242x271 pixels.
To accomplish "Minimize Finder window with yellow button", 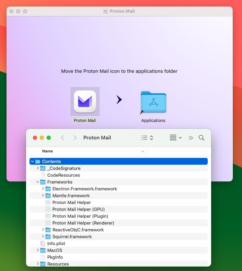I will click(42, 138).
